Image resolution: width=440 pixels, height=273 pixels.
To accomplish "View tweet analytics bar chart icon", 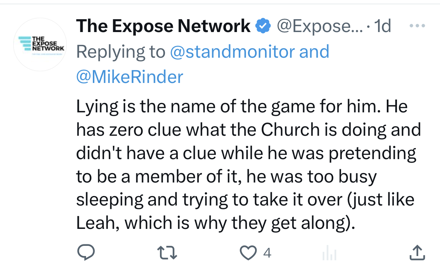I will coord(329,253).
